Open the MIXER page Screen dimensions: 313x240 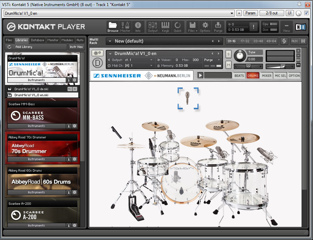click(267, 76)
